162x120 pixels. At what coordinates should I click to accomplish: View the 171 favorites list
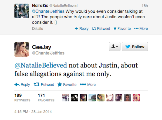pyautogui.click(x=46, y=98)
